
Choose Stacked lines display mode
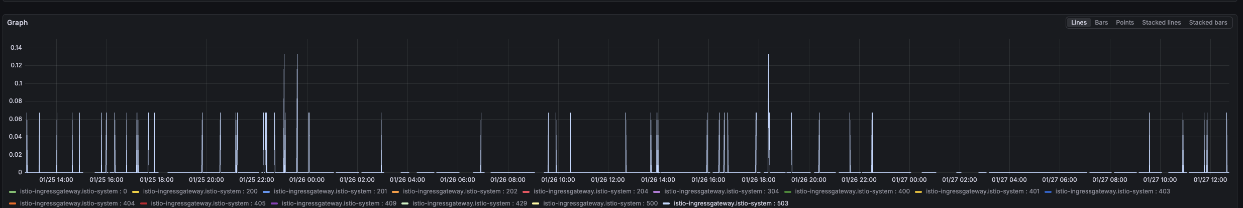click(x=1161, y=23)
